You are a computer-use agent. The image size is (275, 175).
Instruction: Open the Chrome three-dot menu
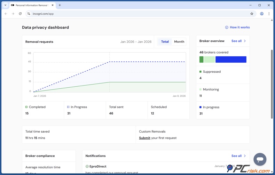point(269,14)
